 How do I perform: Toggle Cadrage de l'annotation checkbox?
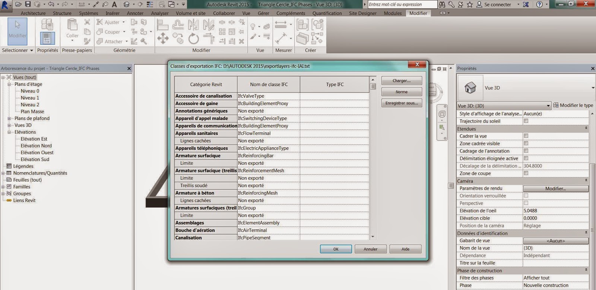tap(526, 151)
